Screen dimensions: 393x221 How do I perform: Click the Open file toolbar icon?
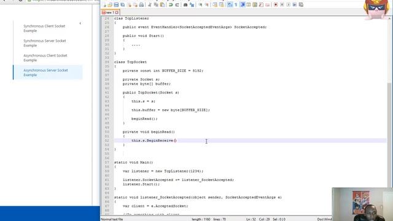point(110,5)
